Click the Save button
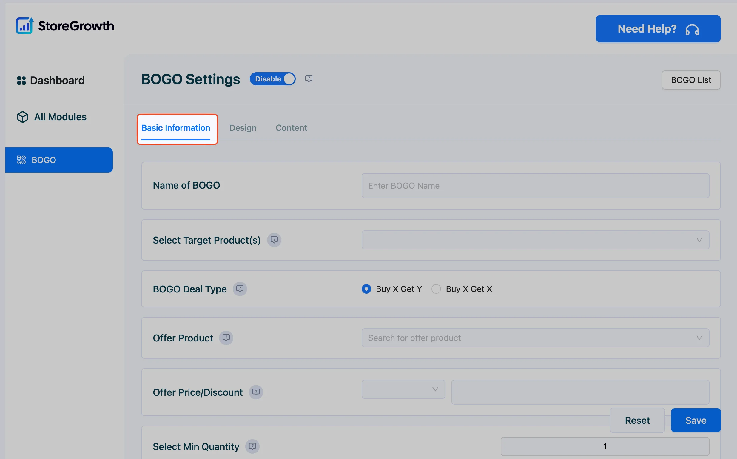This screenshot has width=737, height=459. click(x=696, y=420)
